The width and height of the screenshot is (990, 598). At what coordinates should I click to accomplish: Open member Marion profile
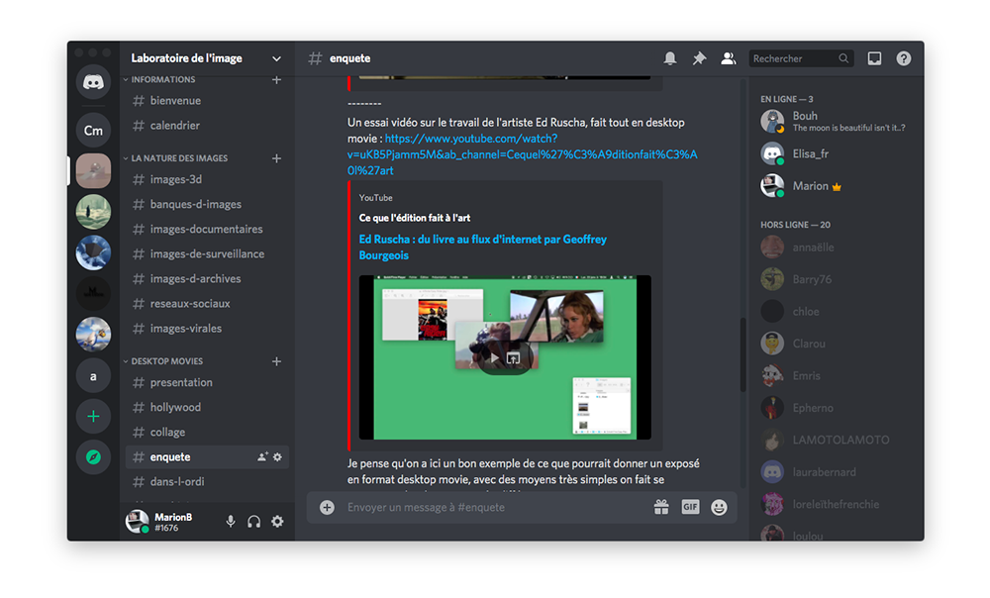pos(834,186)
